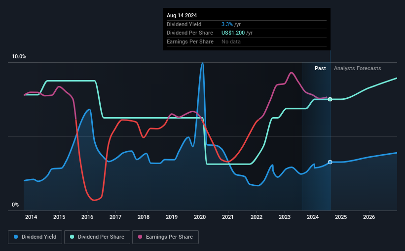Screen dimensions: 405x251
Task: Click the pink Earnings Per Share legend dot
Action: 140,237
